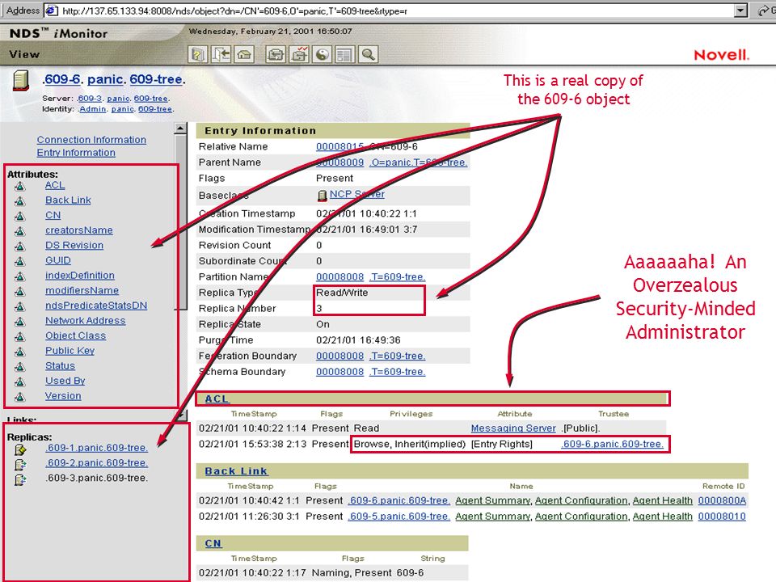Viewport: 776px width, 582px height.
Task: Click the attribute icon next to Public Key
Action: click(19, 352)
